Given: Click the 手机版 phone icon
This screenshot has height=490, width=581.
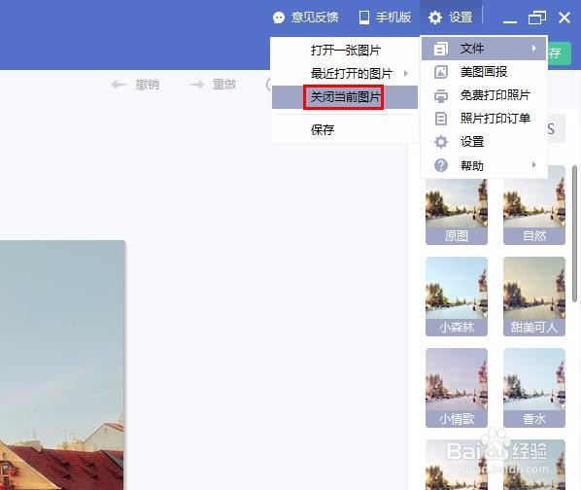Looking at the screenshot, I should (364, 17).
